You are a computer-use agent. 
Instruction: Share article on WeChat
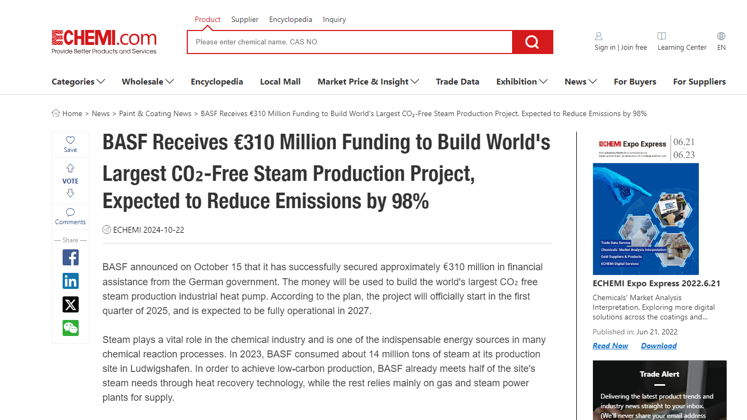pyautogui.click(x=71, y=328)
